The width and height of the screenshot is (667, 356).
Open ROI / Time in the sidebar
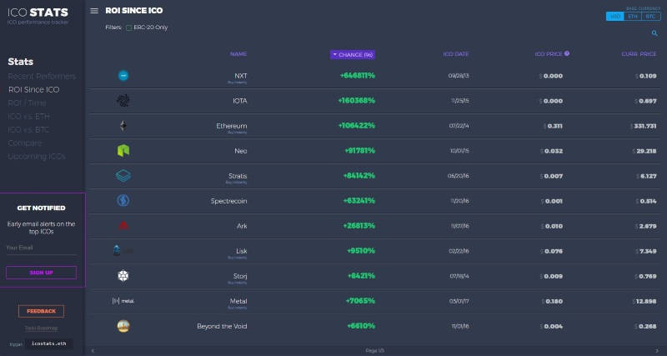click(x=27, y=103)
